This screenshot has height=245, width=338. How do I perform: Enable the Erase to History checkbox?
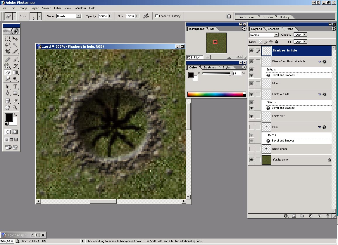tap(157, 16)
